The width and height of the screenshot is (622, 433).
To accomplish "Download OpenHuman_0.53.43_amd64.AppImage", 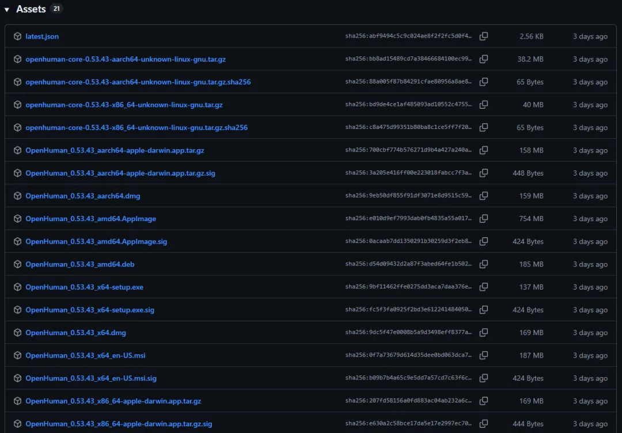I will (x=90, y=219).
